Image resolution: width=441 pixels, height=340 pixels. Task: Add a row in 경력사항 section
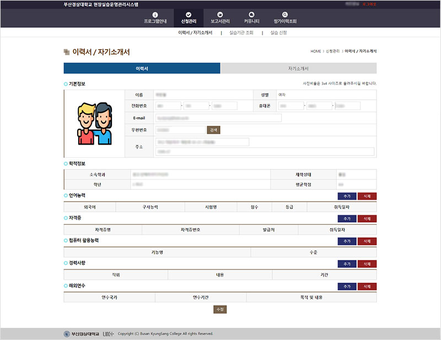[347, 264]
